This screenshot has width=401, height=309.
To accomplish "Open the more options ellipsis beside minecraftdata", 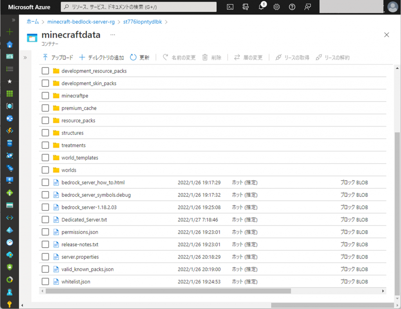I will pos(112,34).
